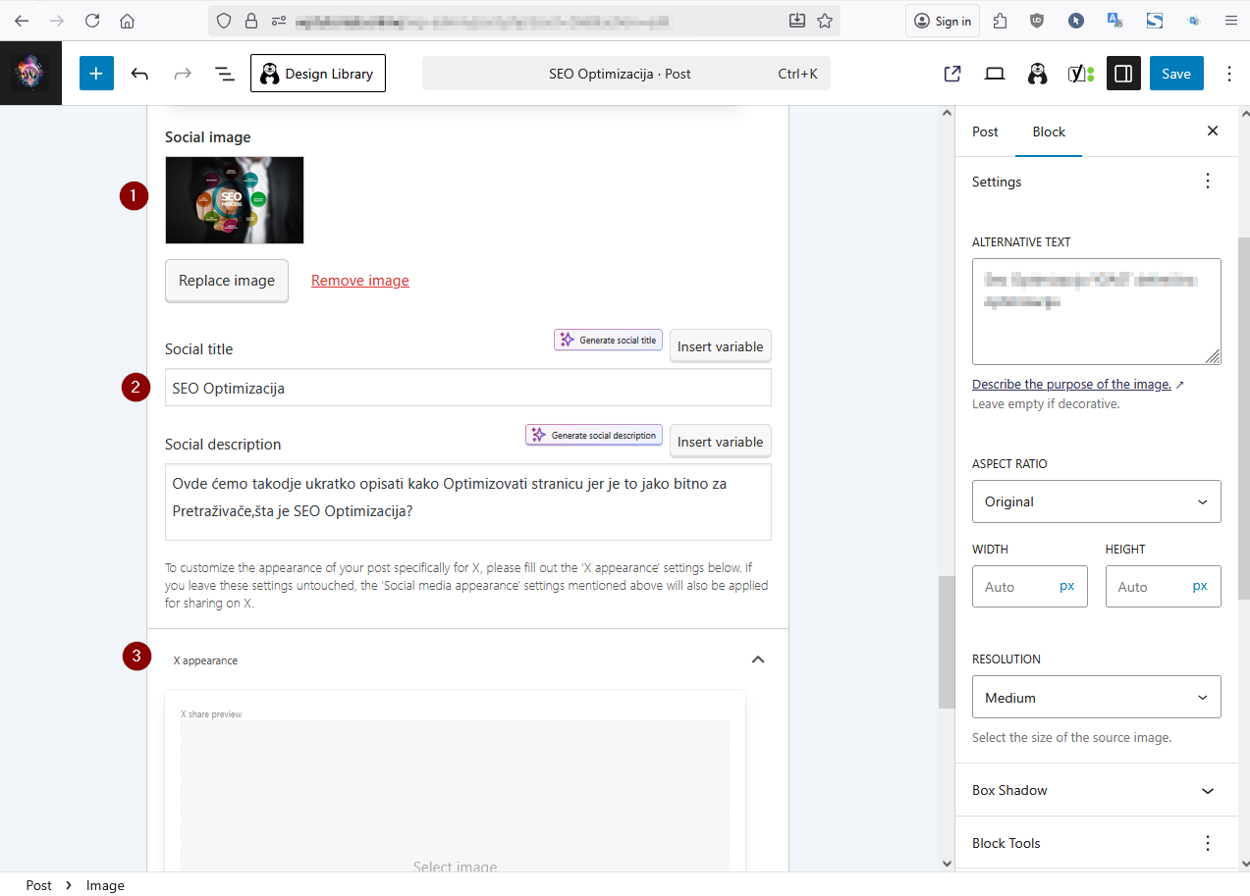Select the Block tab
Screen dimensions: 1250x896
[x=1049, y=132]
